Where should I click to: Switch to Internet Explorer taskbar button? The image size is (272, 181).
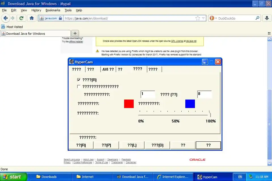(x=173, y=177)
